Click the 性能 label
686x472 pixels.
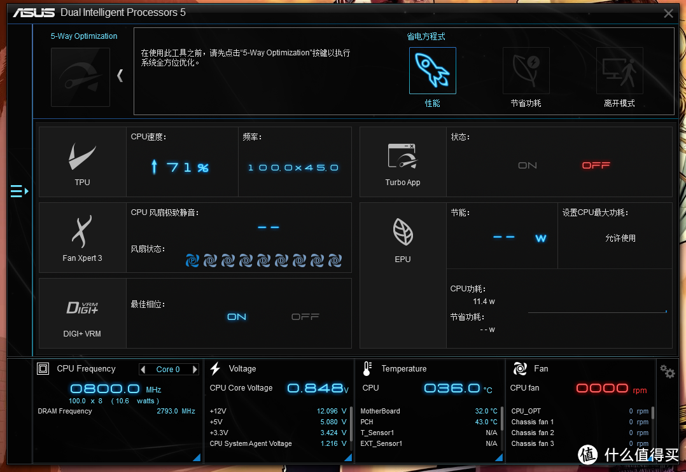tap(433, 103)
